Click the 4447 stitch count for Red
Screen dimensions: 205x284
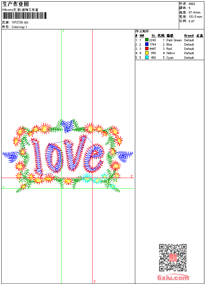pyautogui.click(x=152, y=49)
